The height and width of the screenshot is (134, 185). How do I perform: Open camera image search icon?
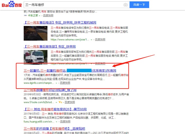click(126, 5)
